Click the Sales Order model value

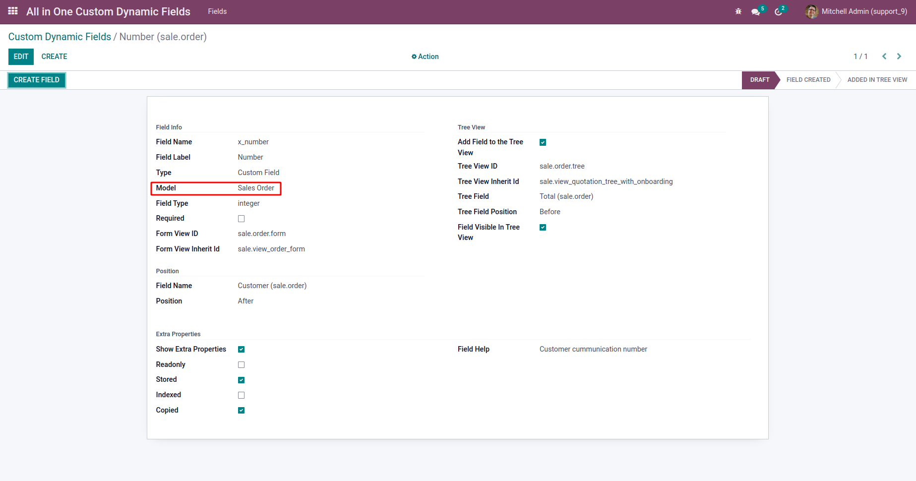[x=255, y=188]
